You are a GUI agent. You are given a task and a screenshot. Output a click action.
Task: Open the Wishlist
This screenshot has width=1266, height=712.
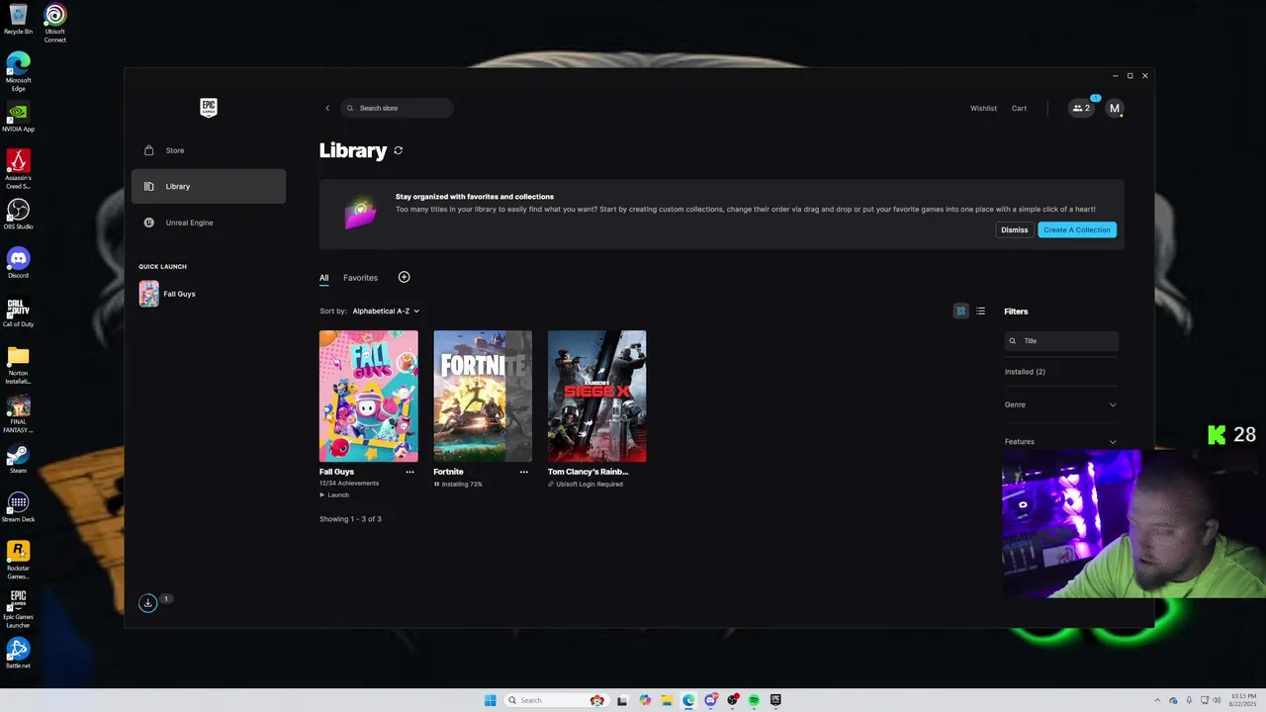(983, 108)
